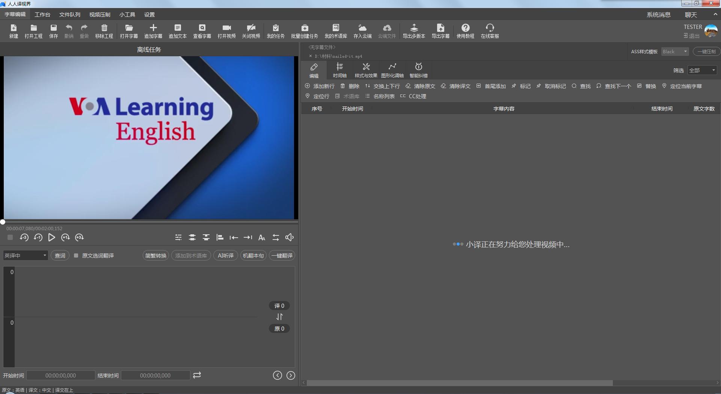Expand the 英译中 language dropdown
Viewport: 721px width, 394px height.
point(26,256)
